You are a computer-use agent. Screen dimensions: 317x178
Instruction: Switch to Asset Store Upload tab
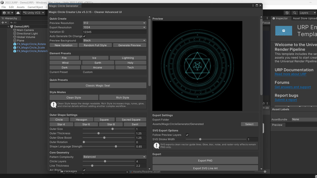point(305,18)
